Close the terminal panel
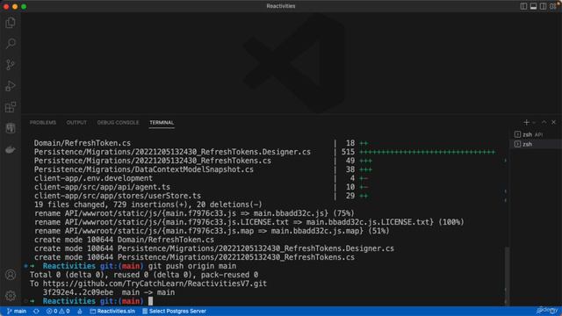This screenshot has width=562, height=316. pyautogui.click(x=554, y=123)
